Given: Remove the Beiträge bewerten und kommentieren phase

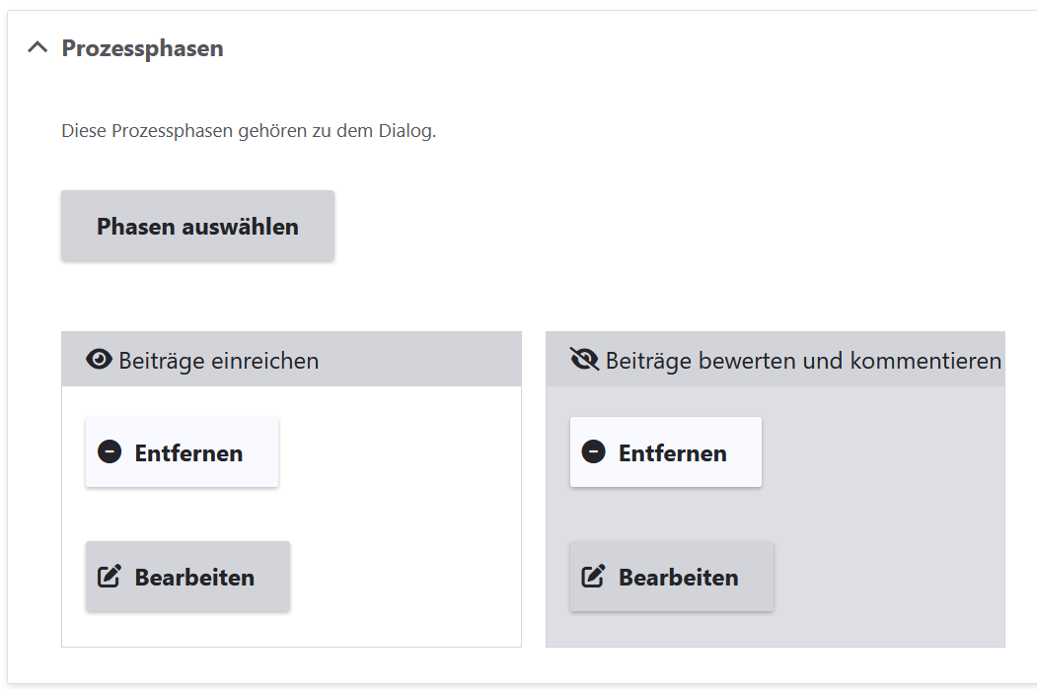Looking at the screenshot, I should pyautogui.click(x=666, y=452).
